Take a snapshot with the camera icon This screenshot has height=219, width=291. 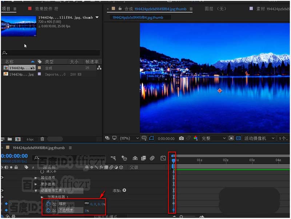coord(181,138)
